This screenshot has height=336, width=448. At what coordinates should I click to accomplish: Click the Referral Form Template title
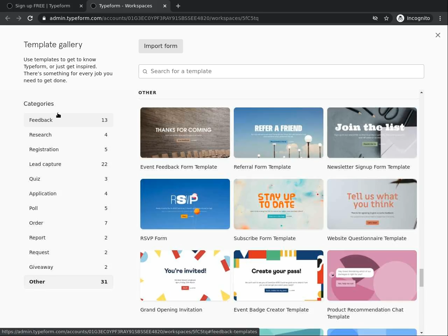coord(262,167)
